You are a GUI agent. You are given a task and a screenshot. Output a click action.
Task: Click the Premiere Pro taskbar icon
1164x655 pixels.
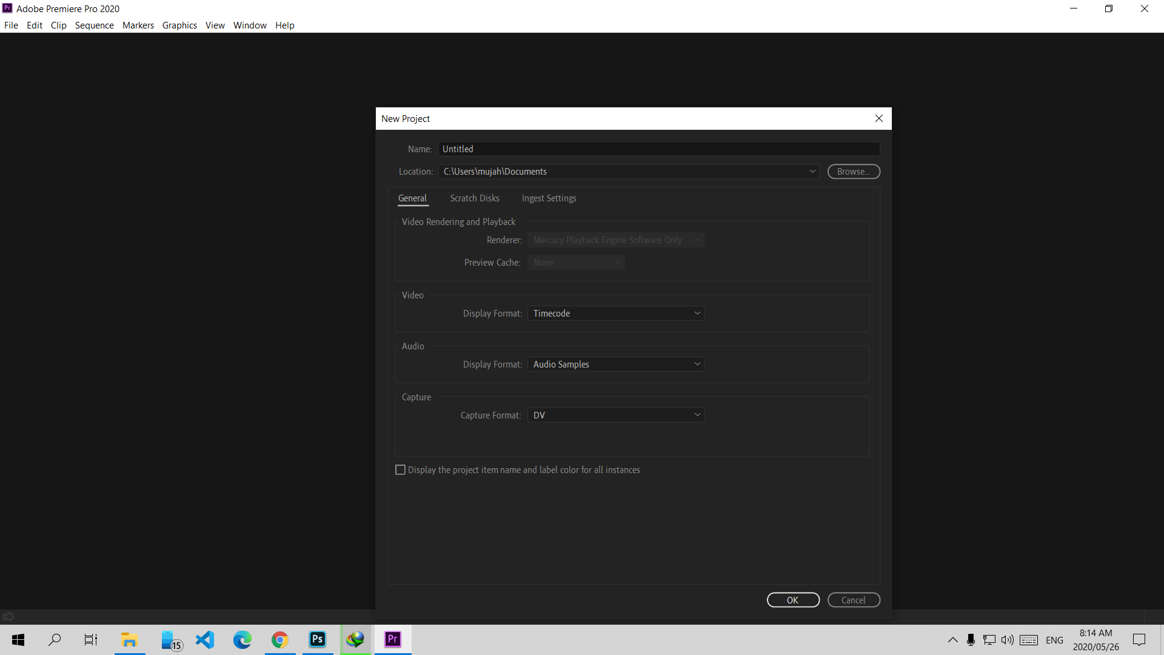pyautogui.click(x=393, y=639)
